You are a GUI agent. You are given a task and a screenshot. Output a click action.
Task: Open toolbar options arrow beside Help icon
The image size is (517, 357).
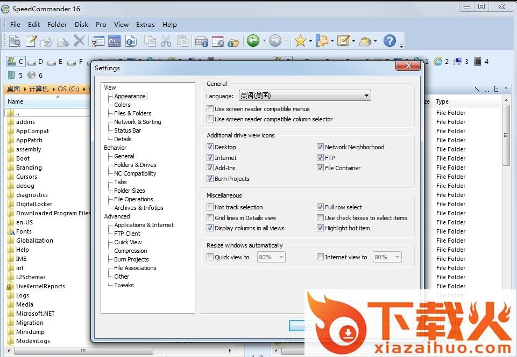tap(401, 46)
